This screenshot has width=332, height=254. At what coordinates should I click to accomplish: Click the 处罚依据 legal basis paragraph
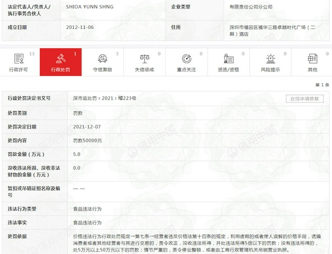coord(197,243)
